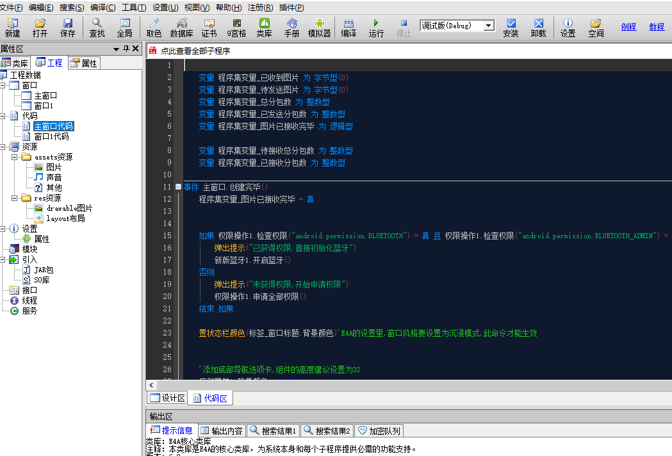Click the 新建 (New) toolbar icon

12,28
